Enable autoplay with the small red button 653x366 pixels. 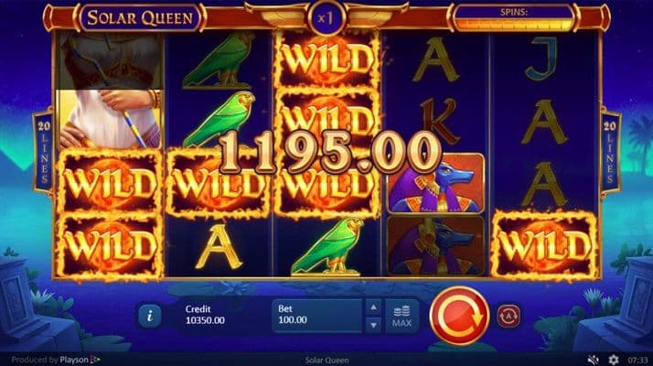click(508, 316)
